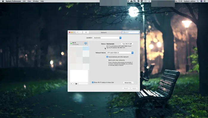Click the Connected status label
Viewport: 208px width, 118px height.
110,44
